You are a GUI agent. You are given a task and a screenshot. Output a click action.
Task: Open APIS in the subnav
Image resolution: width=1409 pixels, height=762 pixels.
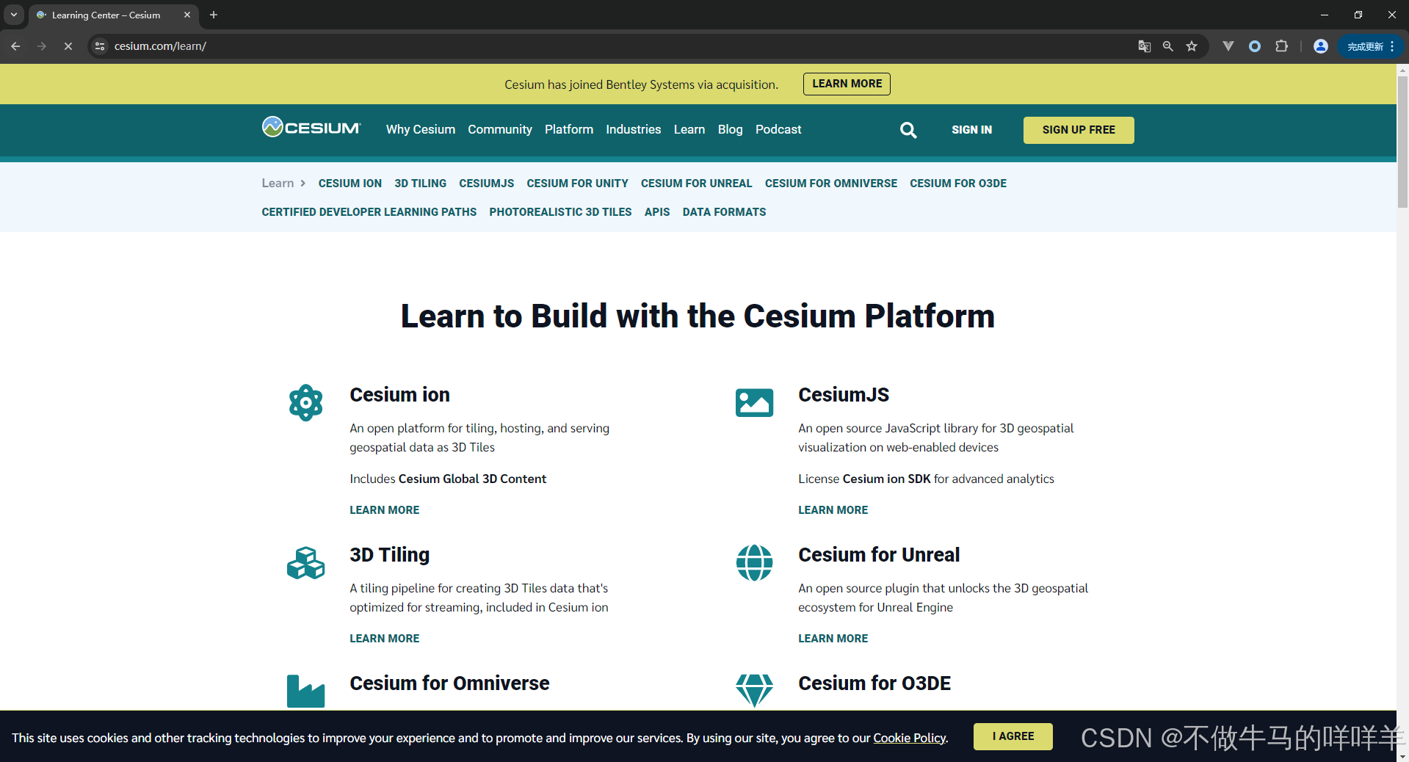657,212
